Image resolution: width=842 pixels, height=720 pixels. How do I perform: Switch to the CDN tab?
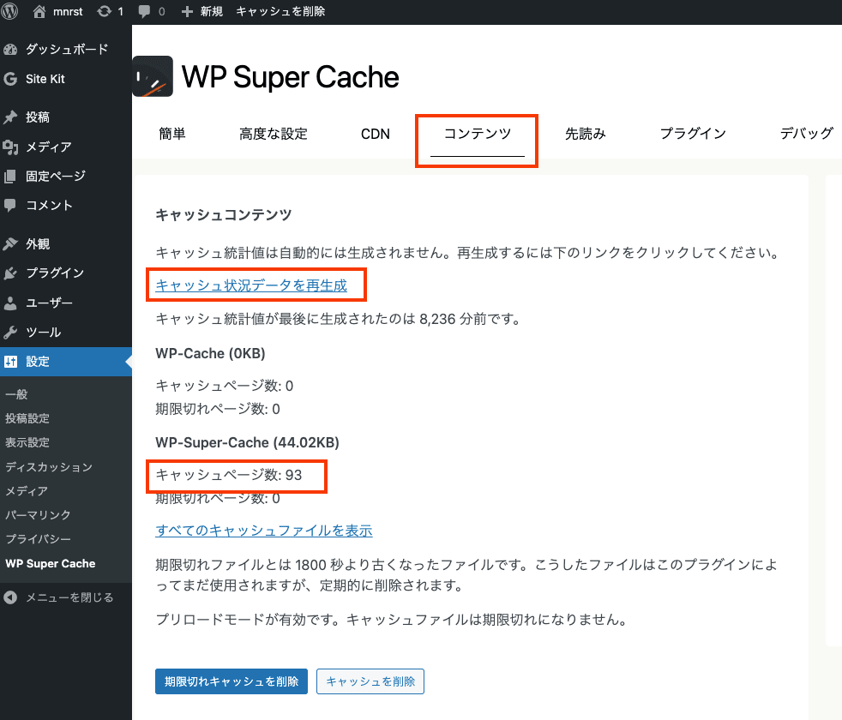tap(376, 134)
